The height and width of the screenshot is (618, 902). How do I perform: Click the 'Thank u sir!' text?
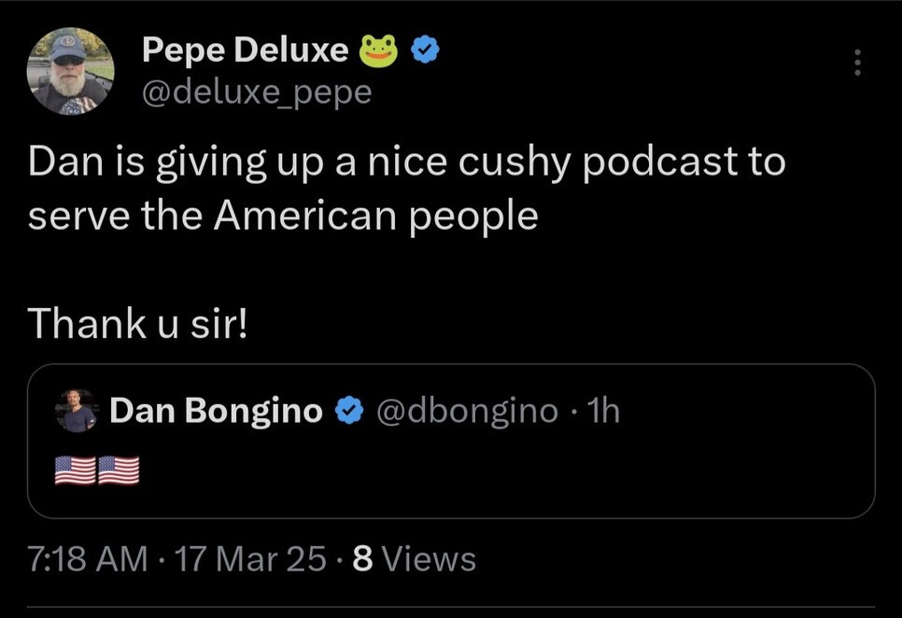click(137, 323)
